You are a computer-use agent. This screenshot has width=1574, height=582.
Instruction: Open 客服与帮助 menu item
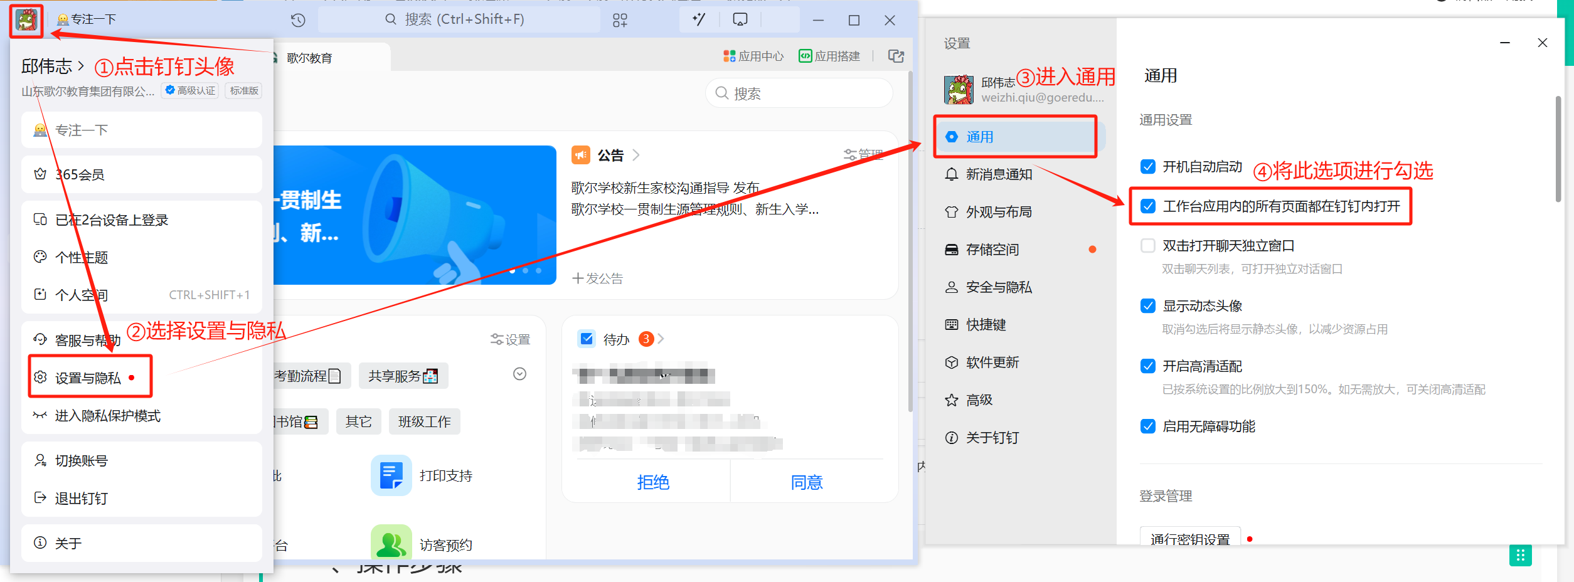click(142, 340)
